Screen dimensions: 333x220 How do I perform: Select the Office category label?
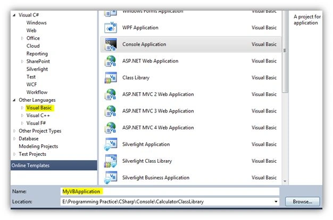pyautogui.click(x=33, y=38)
